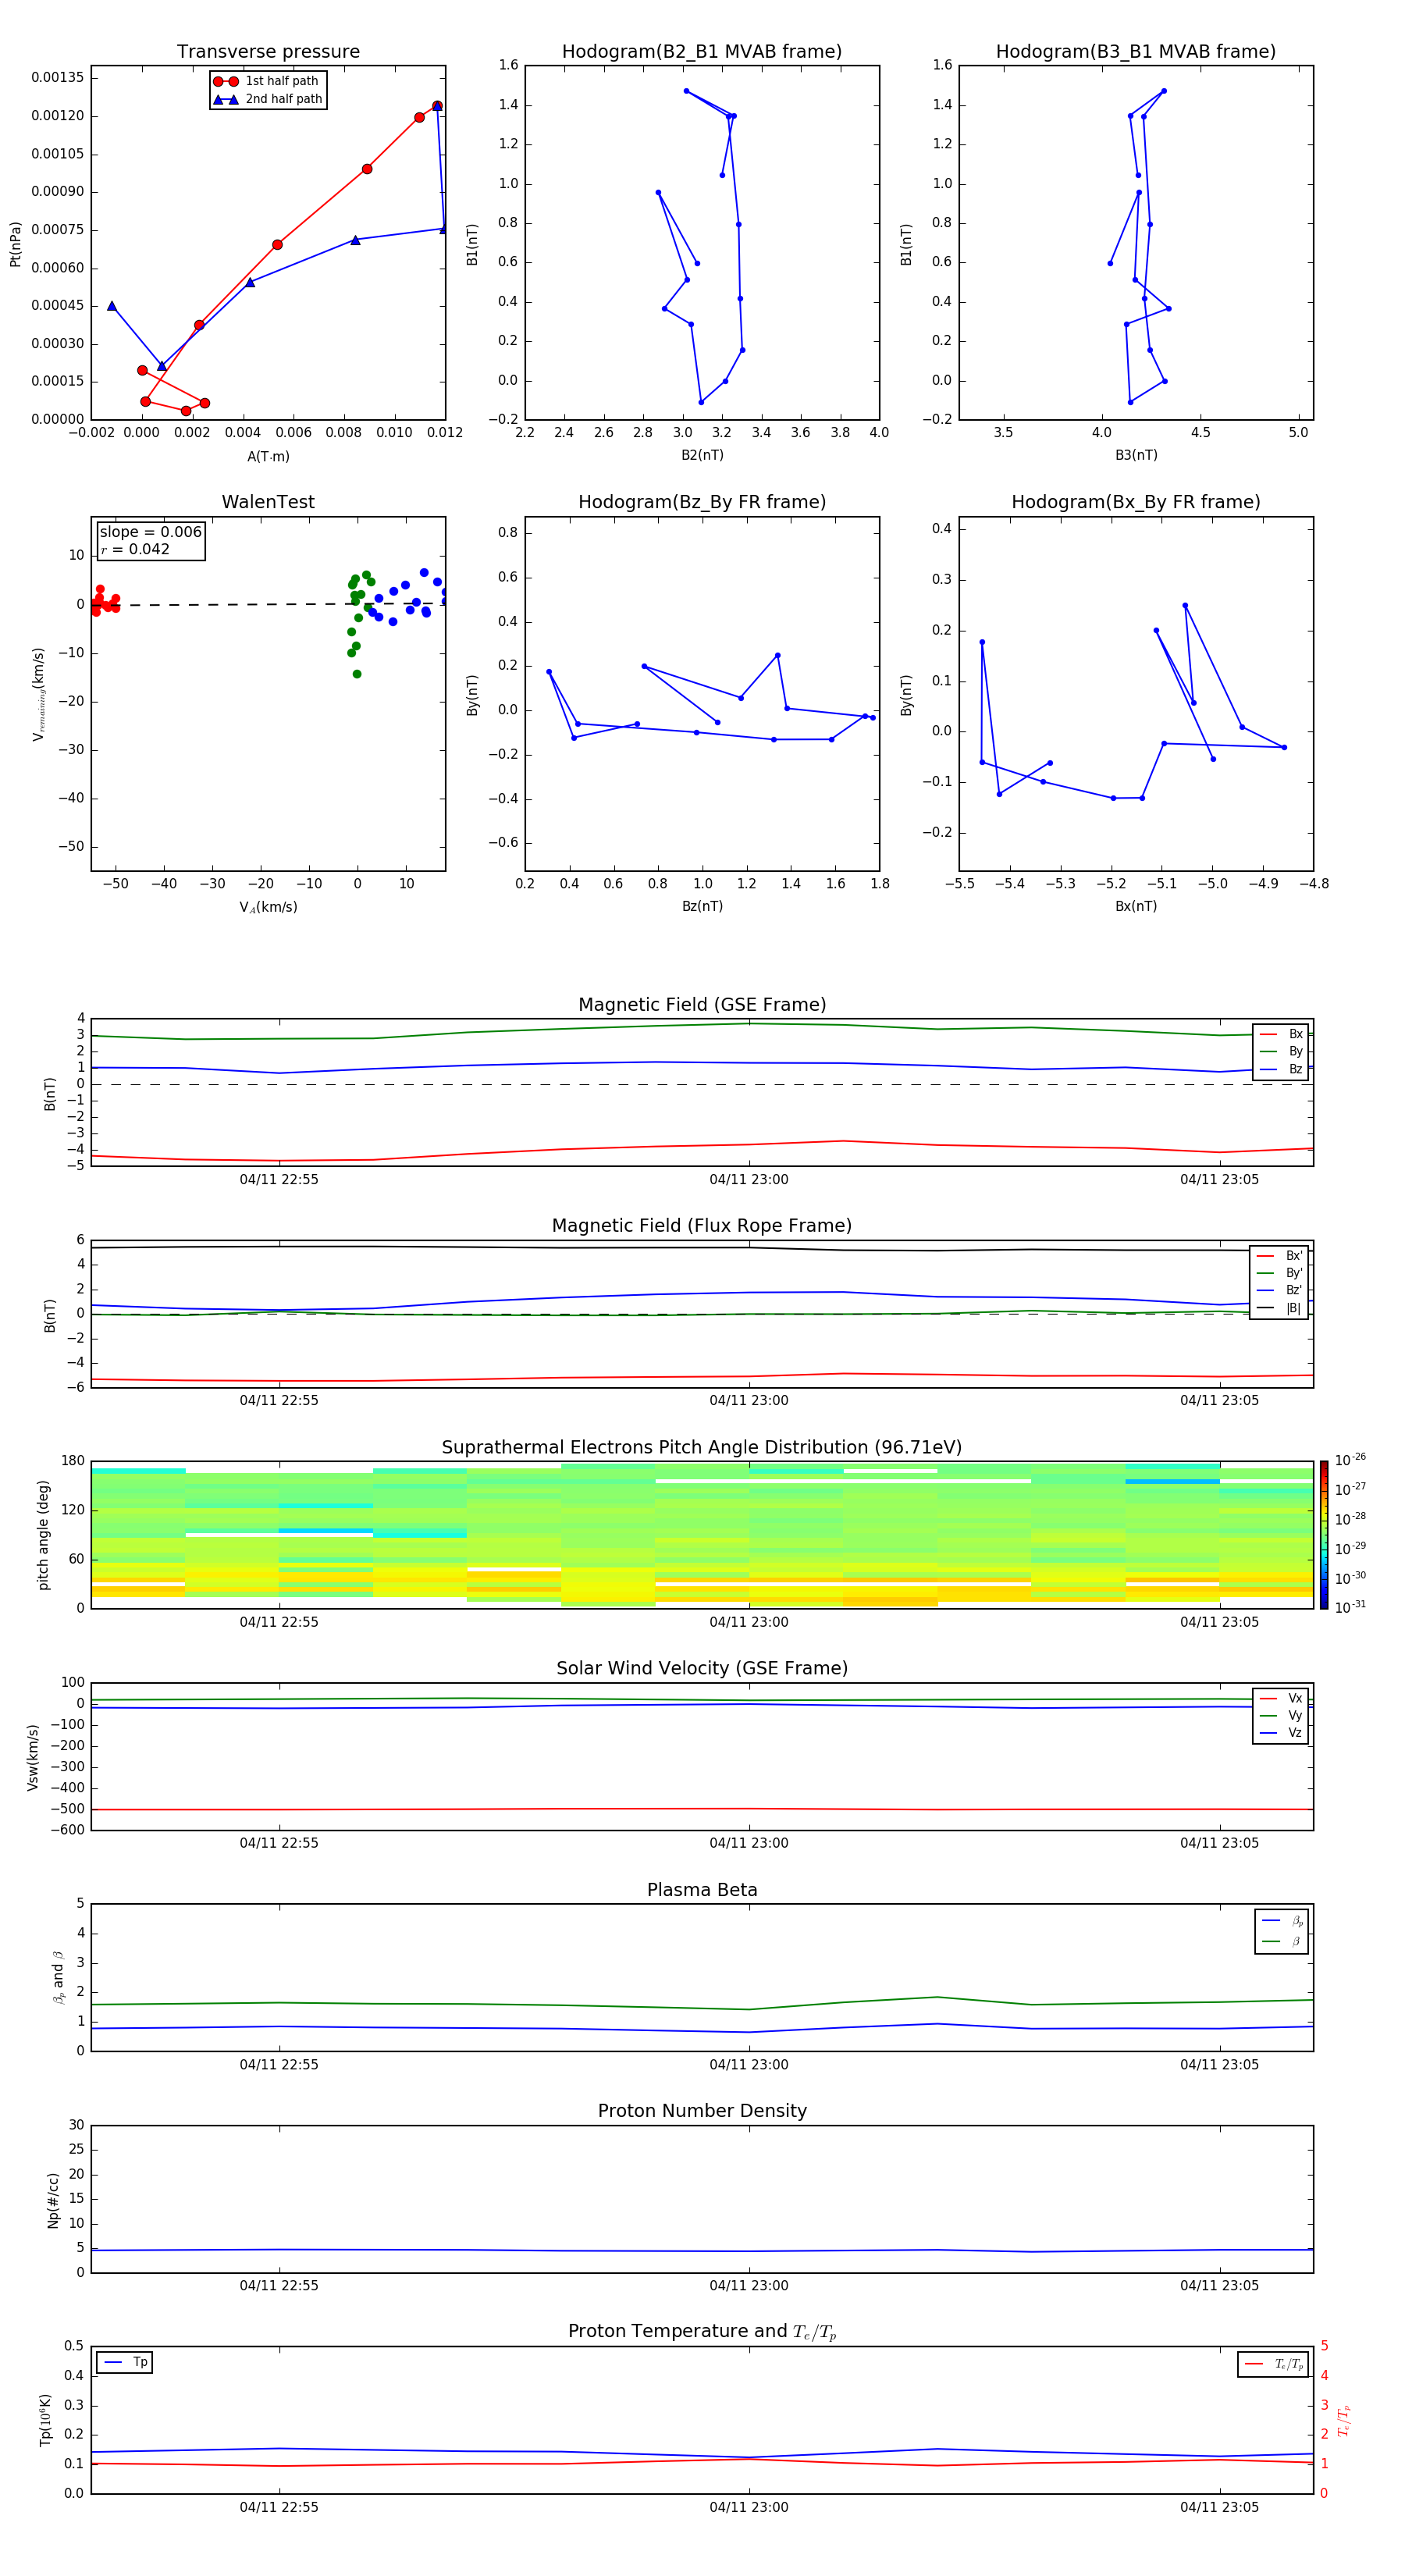
Task: Click the Bz legend entry in GSE panel
Action: coord(1281,1069)
